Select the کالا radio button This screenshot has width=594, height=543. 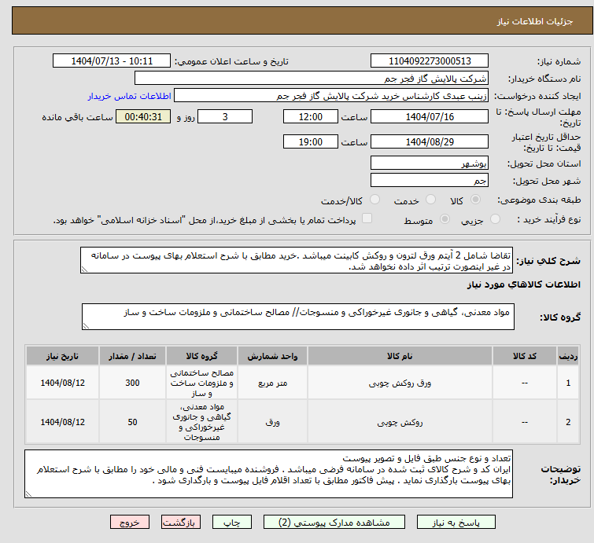(475, 200)
